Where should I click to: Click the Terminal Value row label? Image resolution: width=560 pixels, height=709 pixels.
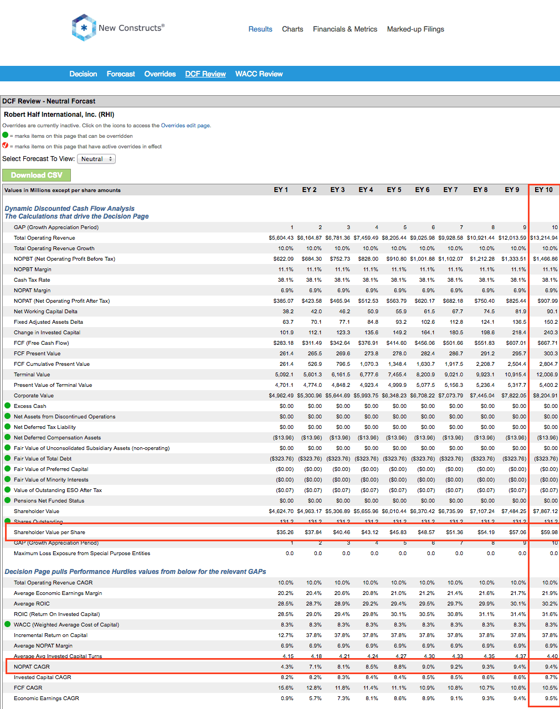click(32, 374)
